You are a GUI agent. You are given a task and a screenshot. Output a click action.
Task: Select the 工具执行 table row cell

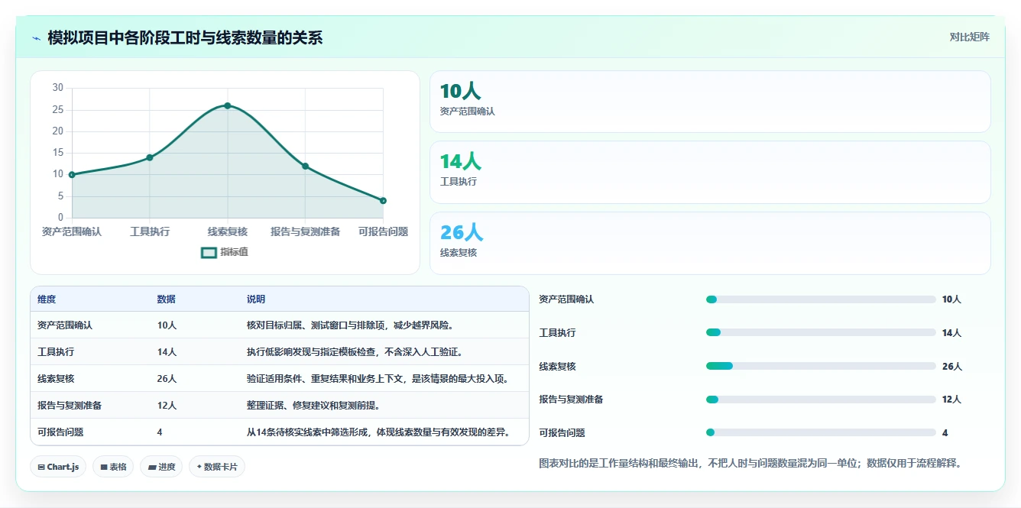coord(56,352)
